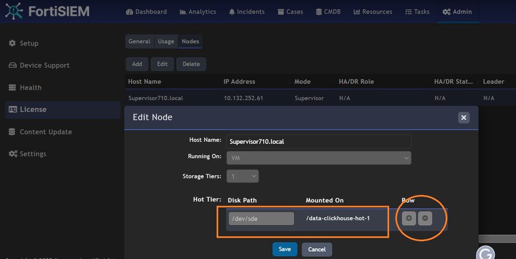This screenshot has width=516, height=259.
Task: Click the /dev/sde Disk Path field
Action: [261, 219]
